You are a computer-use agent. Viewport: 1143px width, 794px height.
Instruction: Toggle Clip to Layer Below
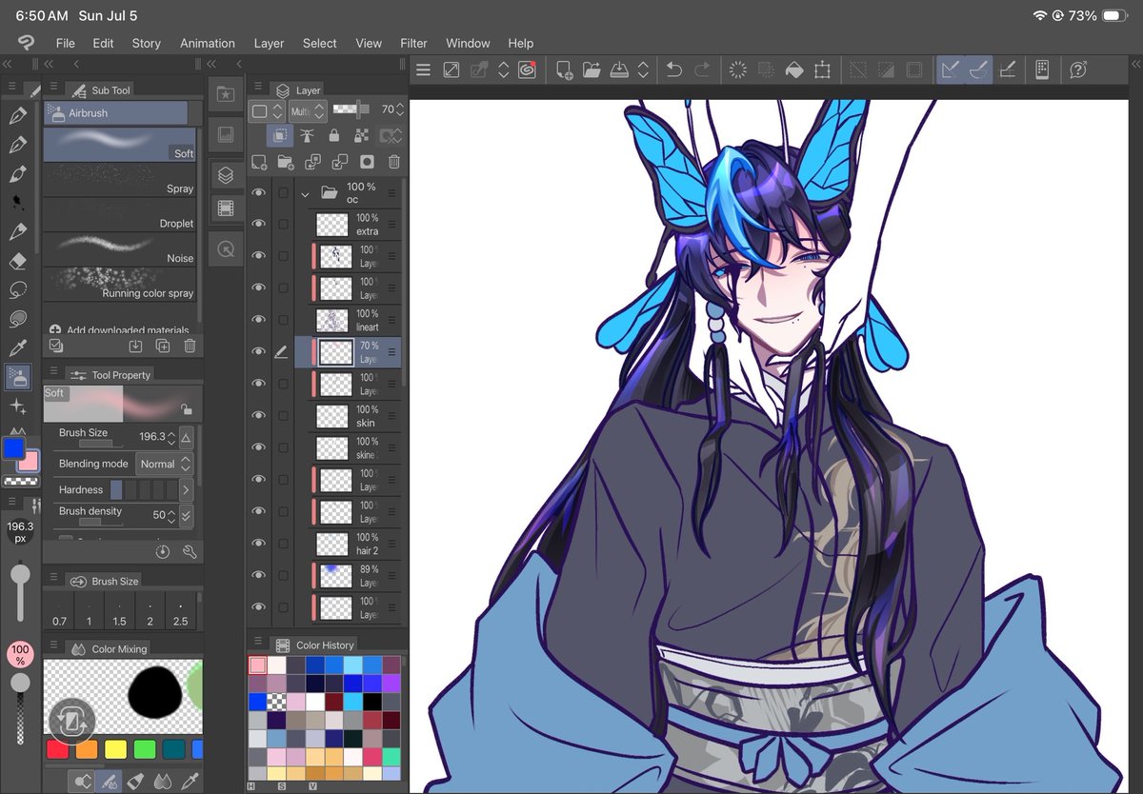280,136
